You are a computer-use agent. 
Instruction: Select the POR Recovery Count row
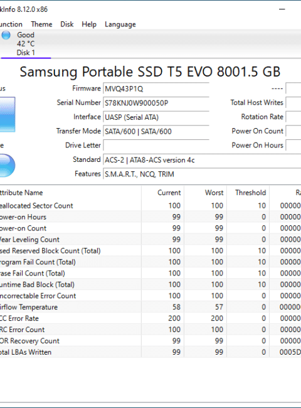150,341
